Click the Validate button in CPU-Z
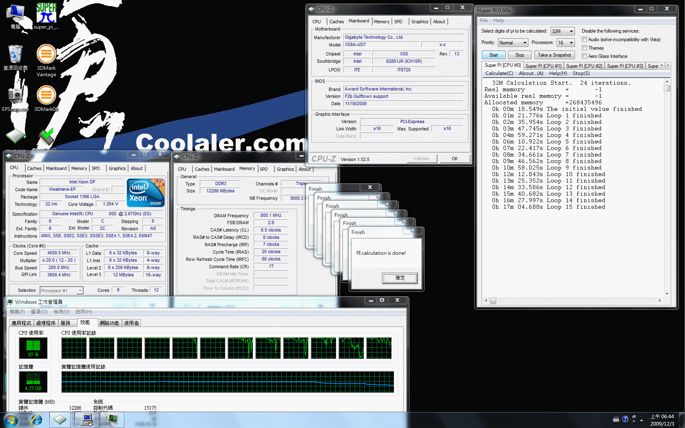685x428 pixels. tap(422, 159)
